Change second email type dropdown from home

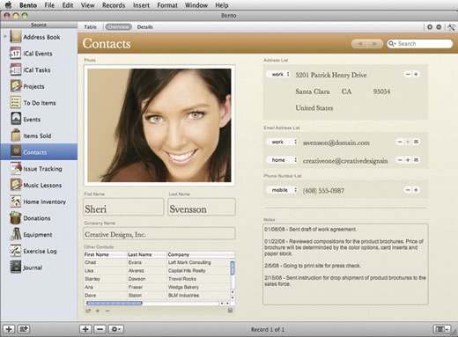pyautogui.click(x=283, y=160)
